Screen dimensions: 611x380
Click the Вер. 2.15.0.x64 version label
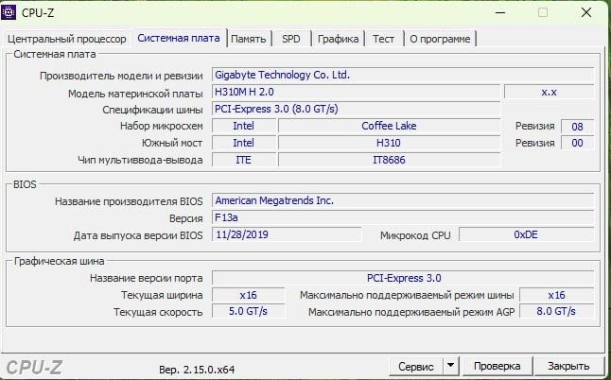tap(197, 369)
